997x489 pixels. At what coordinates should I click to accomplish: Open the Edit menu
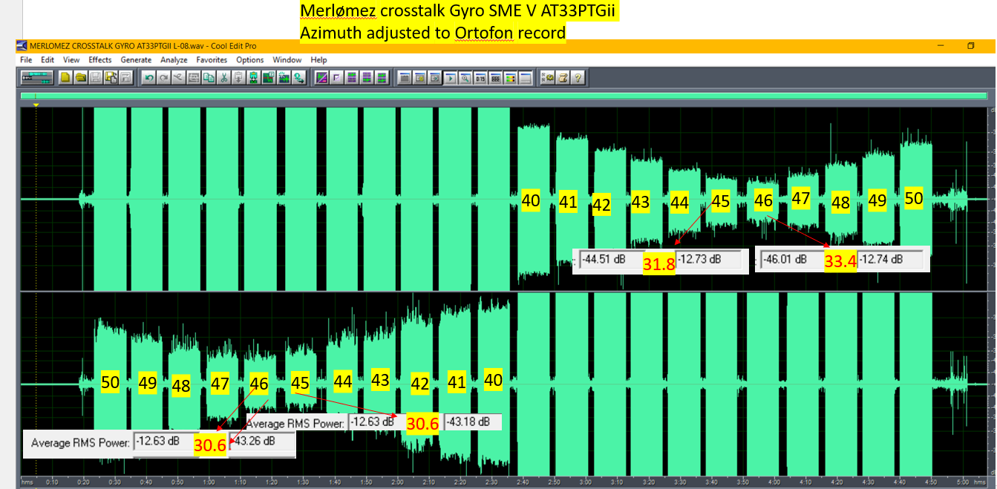(48, 59)
